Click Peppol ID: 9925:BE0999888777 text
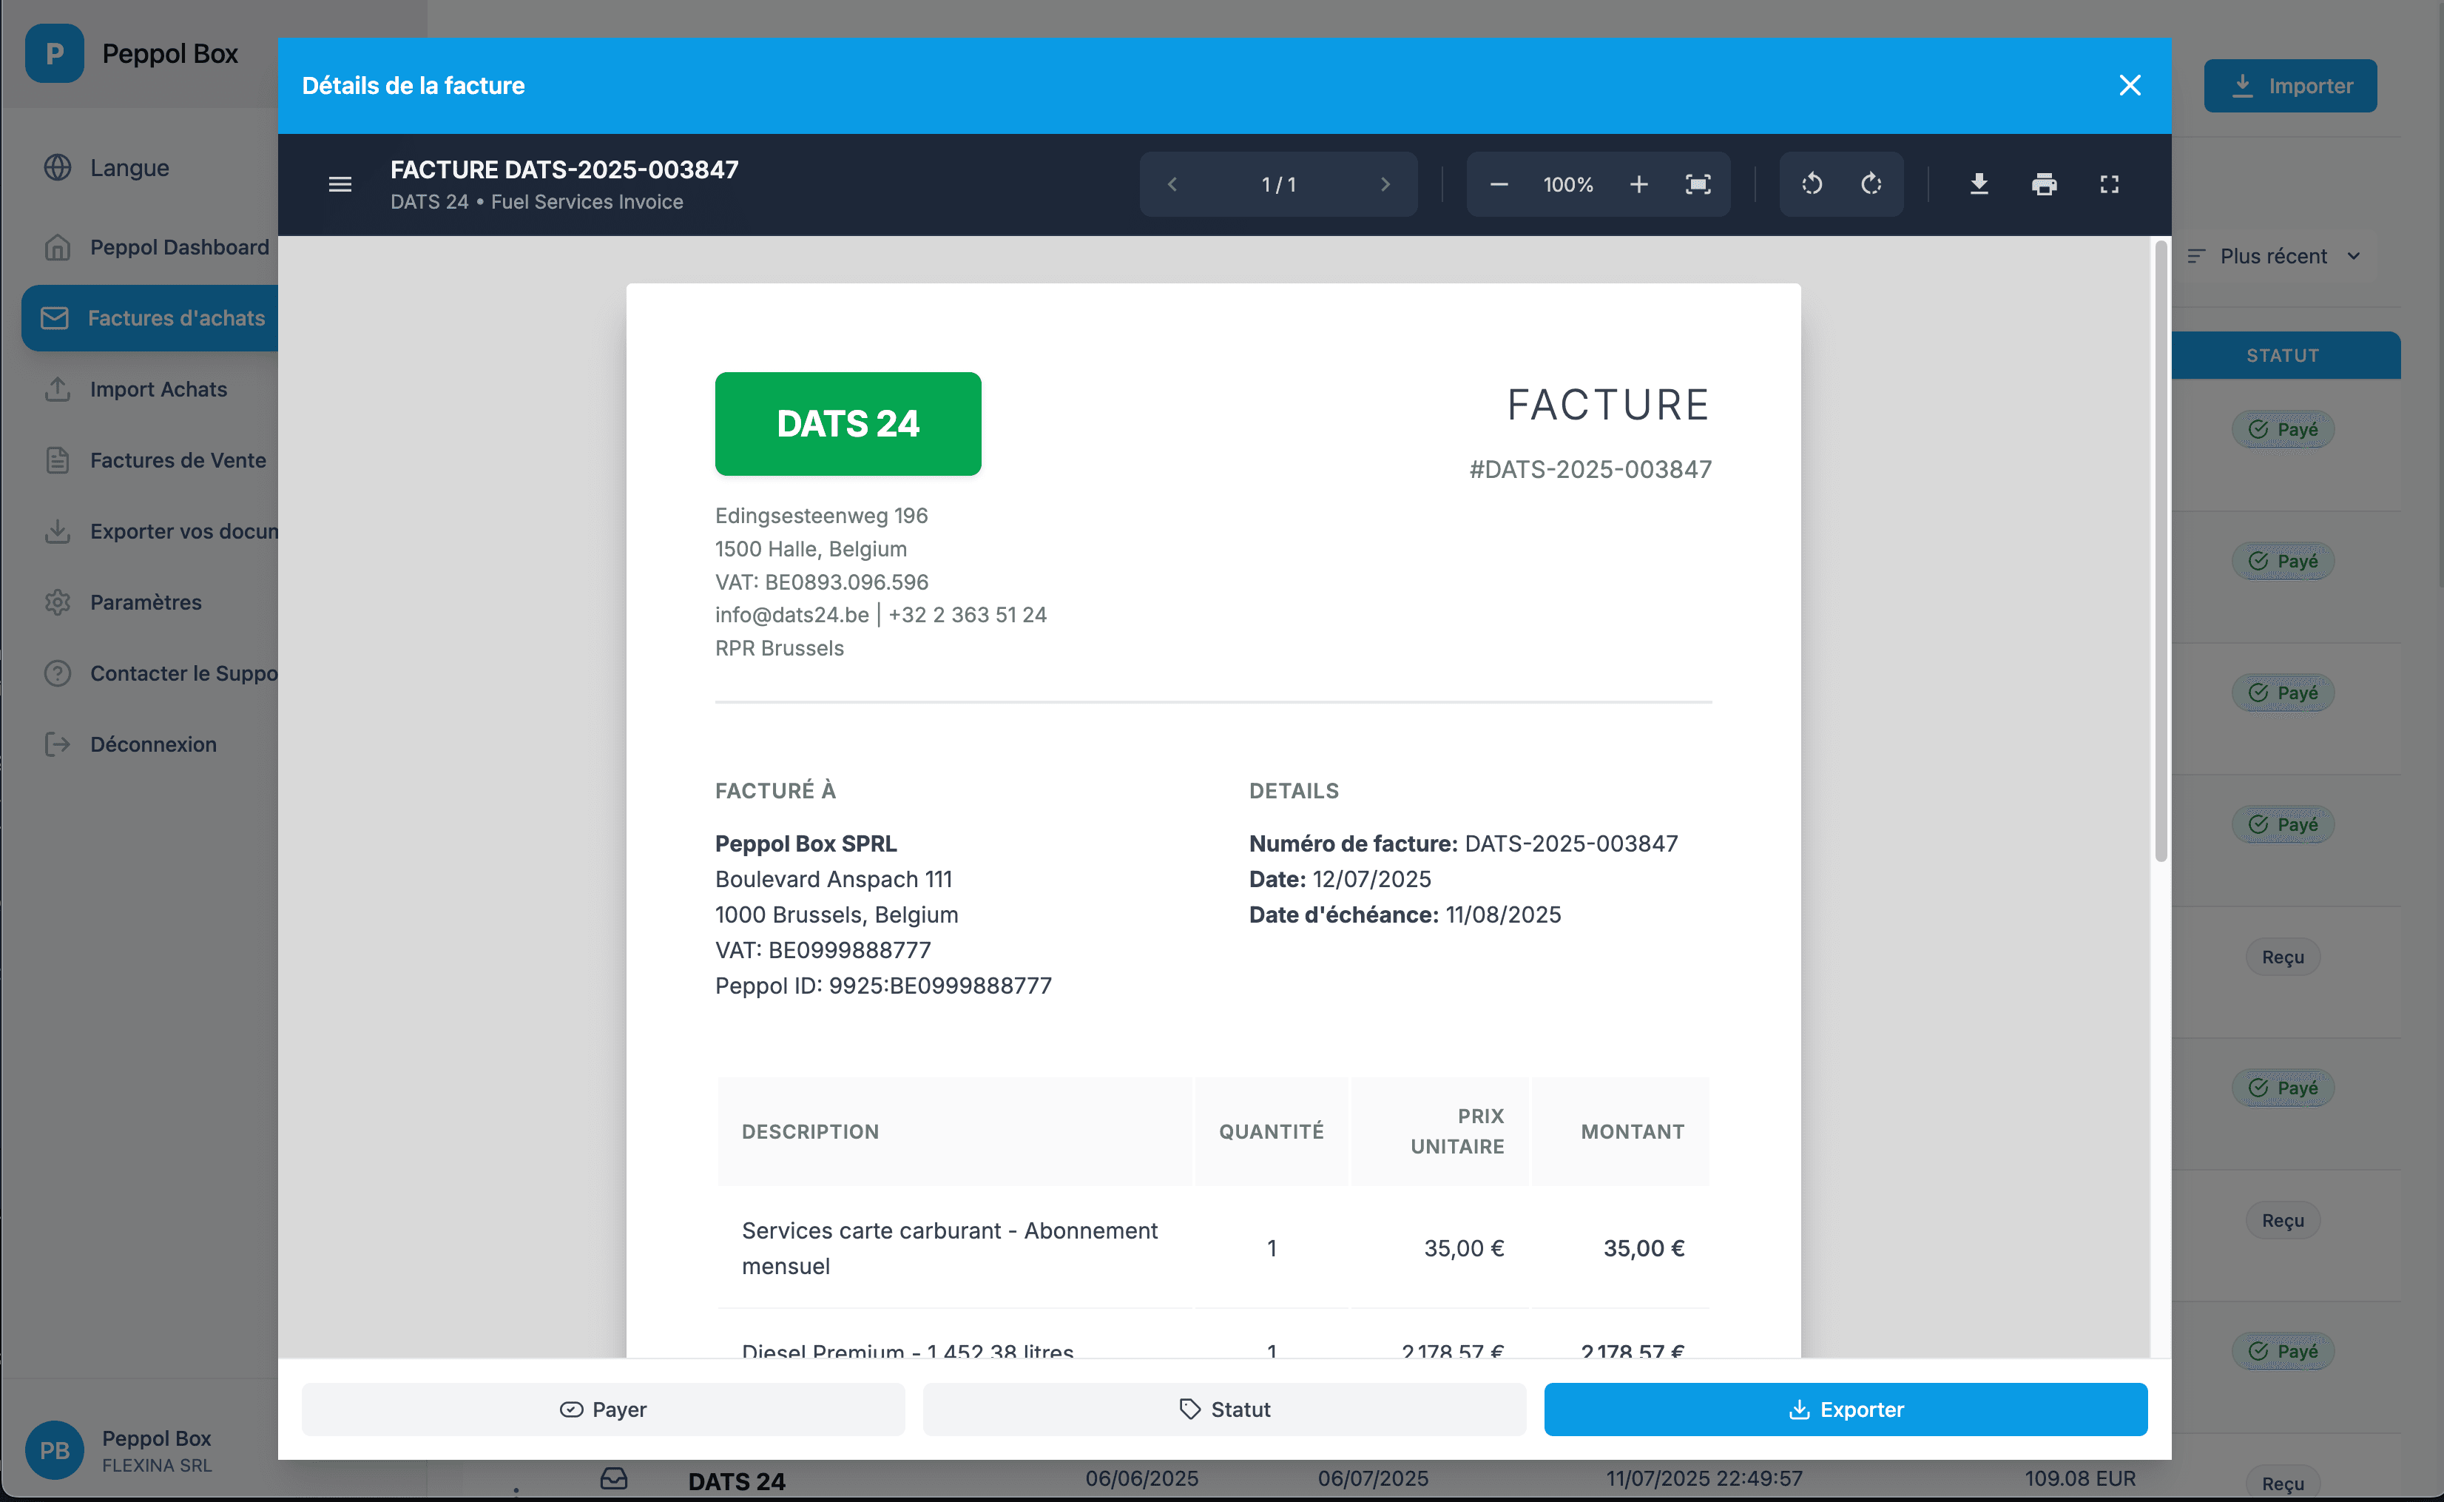The image size is (2444, 1502). [x=883, y=986]
